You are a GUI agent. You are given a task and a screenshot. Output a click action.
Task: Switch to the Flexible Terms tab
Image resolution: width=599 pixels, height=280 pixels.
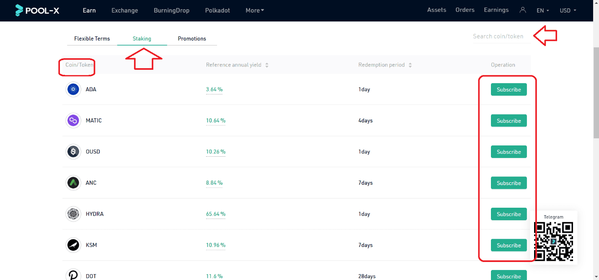[92, 38]
